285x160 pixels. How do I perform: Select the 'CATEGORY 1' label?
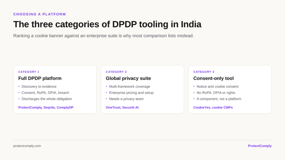pyautogui.click(x=29, y=72)
